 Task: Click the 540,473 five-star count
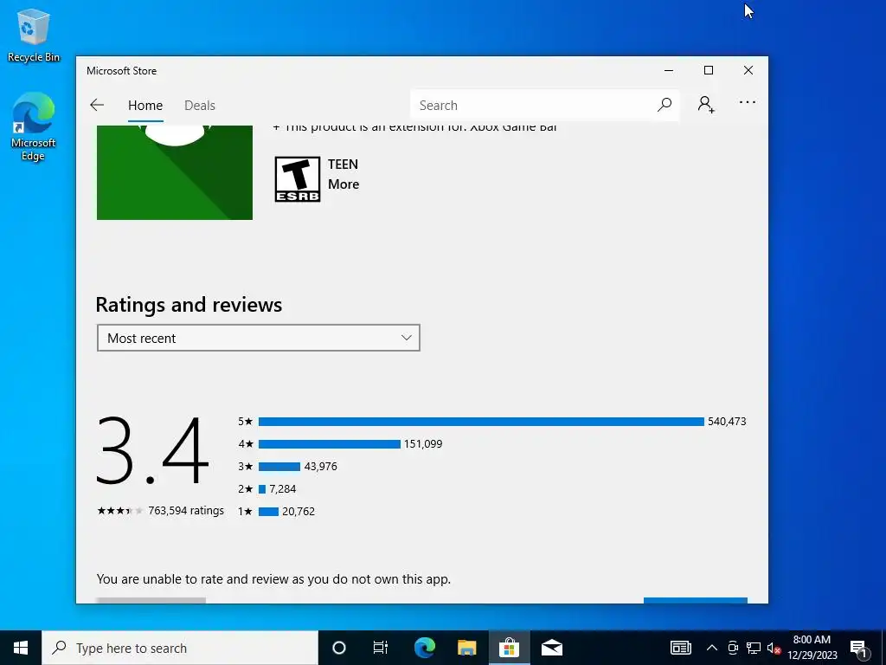(727, 422)
